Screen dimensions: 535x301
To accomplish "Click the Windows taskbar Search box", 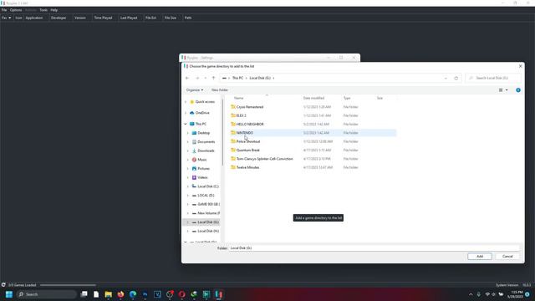I will click(x=47, y=294).
